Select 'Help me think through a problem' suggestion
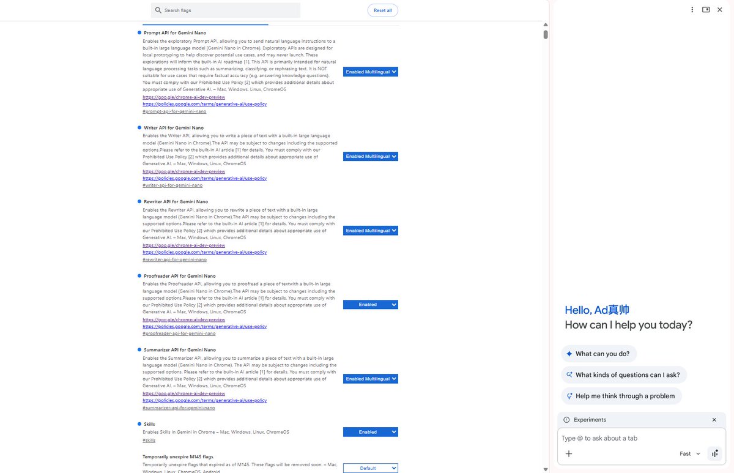 [621, 396]
